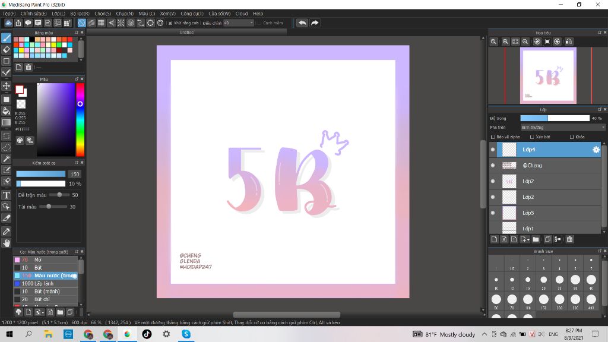This screenshot has width=608, height=342.
Task: Open Skype from taskbar
Action: [x=186, y=334]
